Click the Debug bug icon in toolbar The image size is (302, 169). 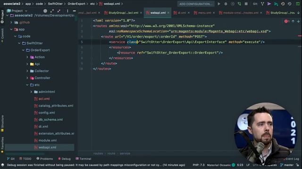[226, 4]
